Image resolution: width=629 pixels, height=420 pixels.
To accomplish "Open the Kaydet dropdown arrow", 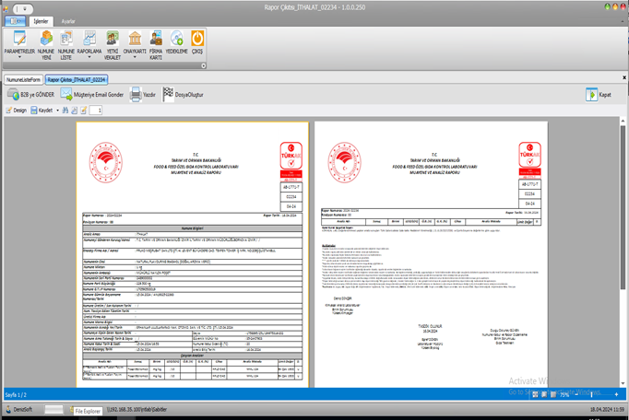I will pyautogui.click(x=57, y=111).
